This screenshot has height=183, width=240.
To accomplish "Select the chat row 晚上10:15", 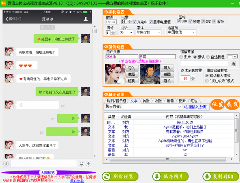I will pos(169,122).
